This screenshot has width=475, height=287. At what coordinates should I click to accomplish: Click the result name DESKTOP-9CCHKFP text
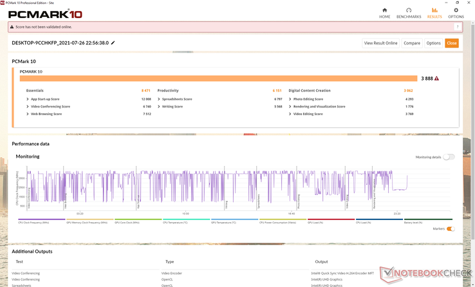coord(60,42)
